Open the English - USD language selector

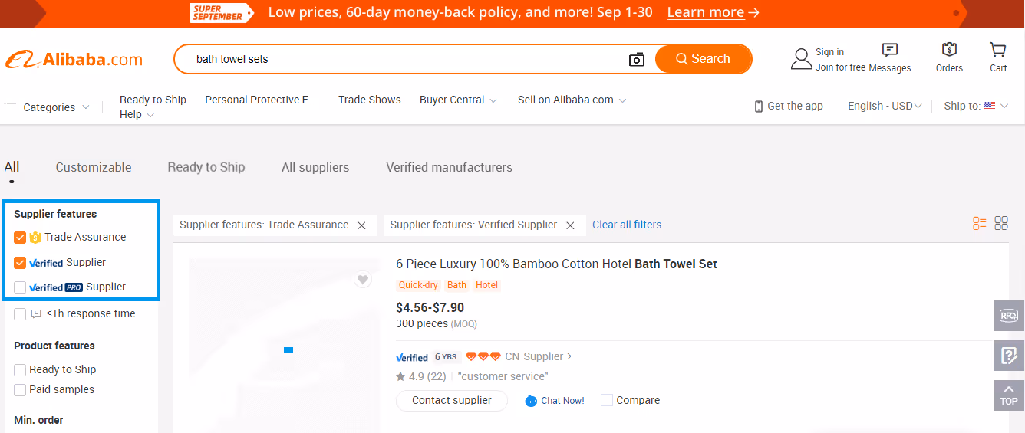[x=884, y=107]
